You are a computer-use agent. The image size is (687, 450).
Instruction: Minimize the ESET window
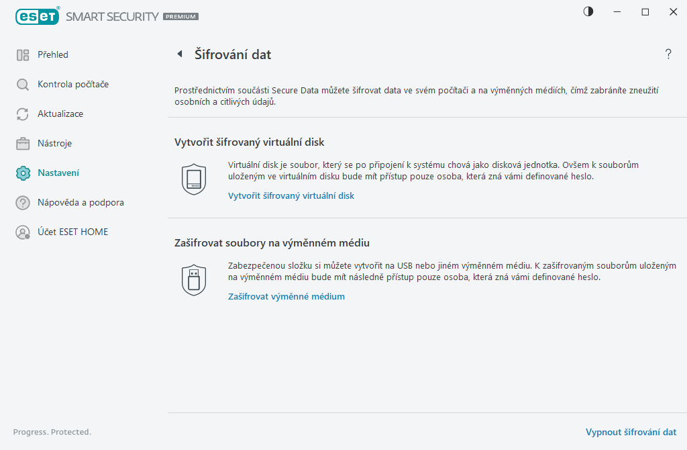(x=617, y=11)
